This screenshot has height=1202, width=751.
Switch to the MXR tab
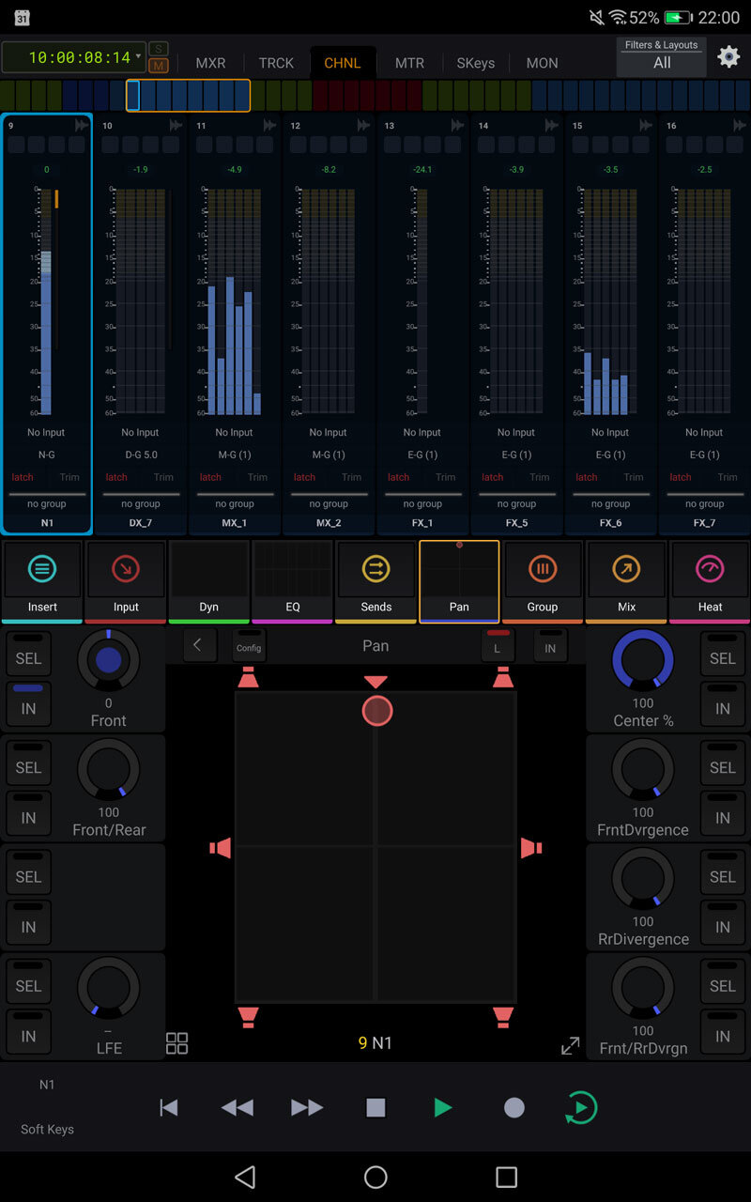[x=210, y=63]
